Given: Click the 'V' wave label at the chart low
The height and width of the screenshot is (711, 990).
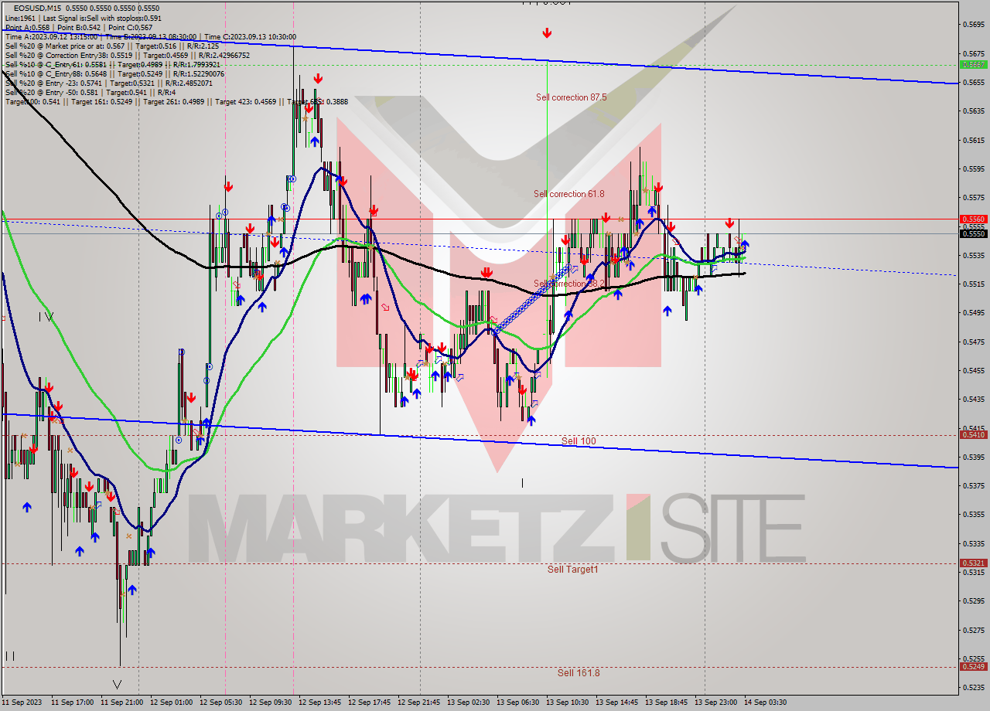Looking at the screenshot, I should [x=117, y=685].
